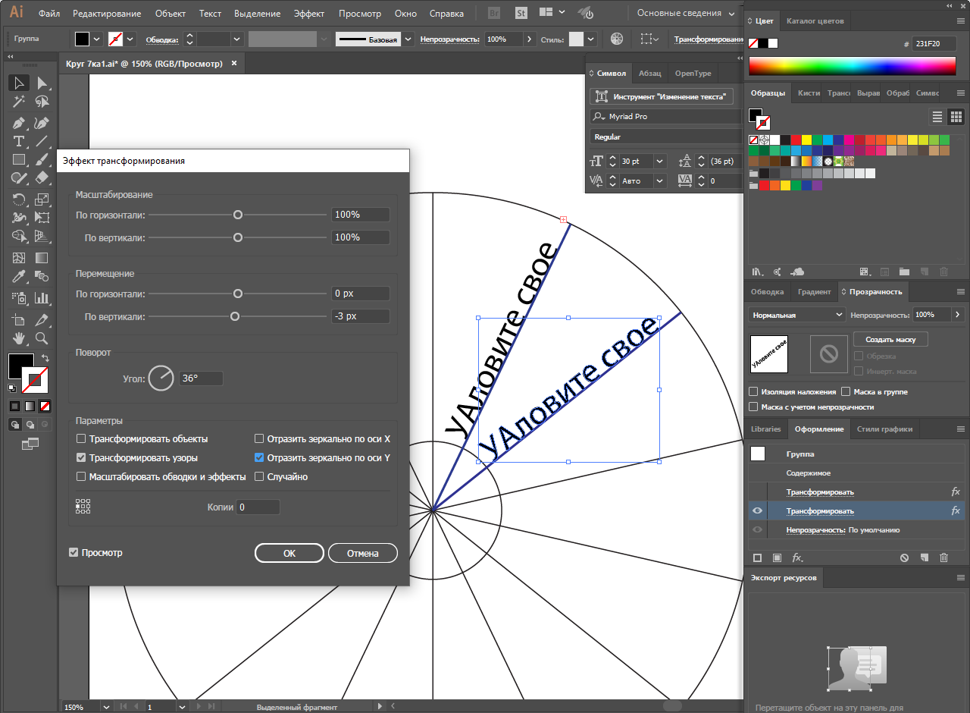Toggle Scale Strokes and Effects checkbox
Image resolution: width=970 pixels, height=713 pixels.
(x=81, y=476)
